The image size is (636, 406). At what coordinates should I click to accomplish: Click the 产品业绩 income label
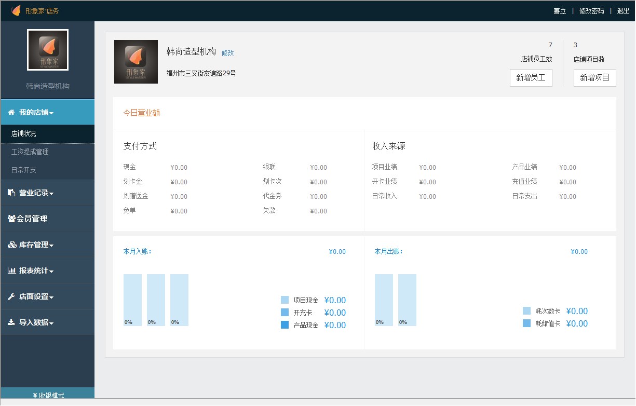click(x=524, y=167)
